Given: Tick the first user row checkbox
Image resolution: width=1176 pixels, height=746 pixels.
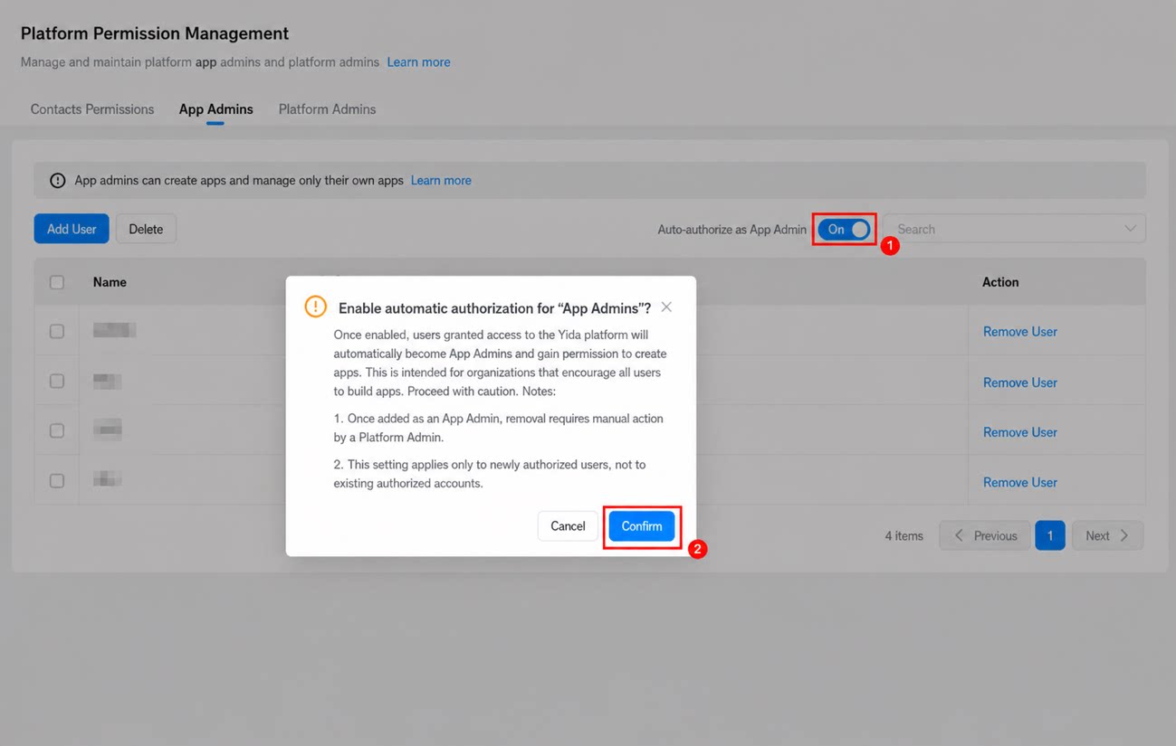Looking at the screenshot, I should [57, 332].
